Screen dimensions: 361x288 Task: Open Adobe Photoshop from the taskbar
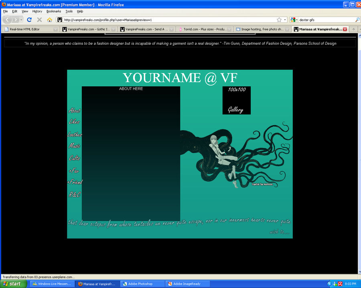142,284
